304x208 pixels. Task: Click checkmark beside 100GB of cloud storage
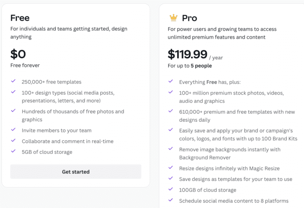[x=171, y=189]
